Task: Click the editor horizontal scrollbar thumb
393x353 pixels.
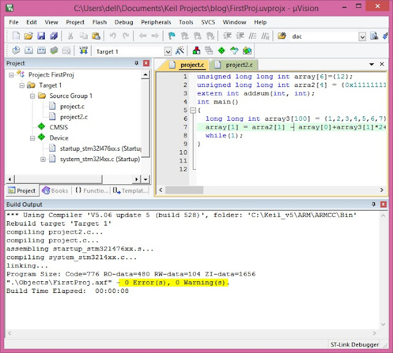Action: point(184,190)
